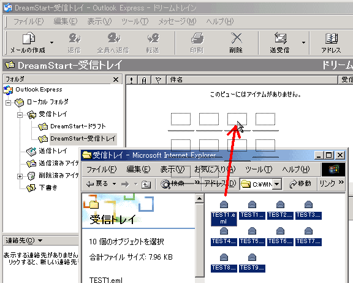Click the Delete (削除) toolbar icon
The width and height of the screenshot is (353, 283).
click(237, 38)
